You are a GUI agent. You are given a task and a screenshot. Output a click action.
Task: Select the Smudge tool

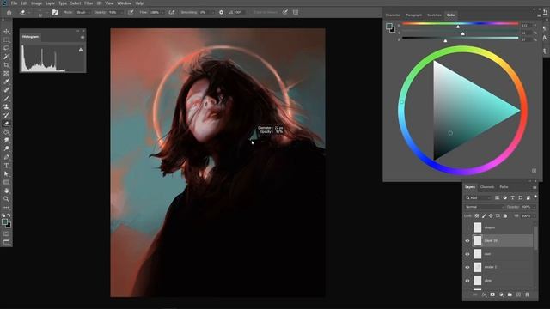coord(6,140)
